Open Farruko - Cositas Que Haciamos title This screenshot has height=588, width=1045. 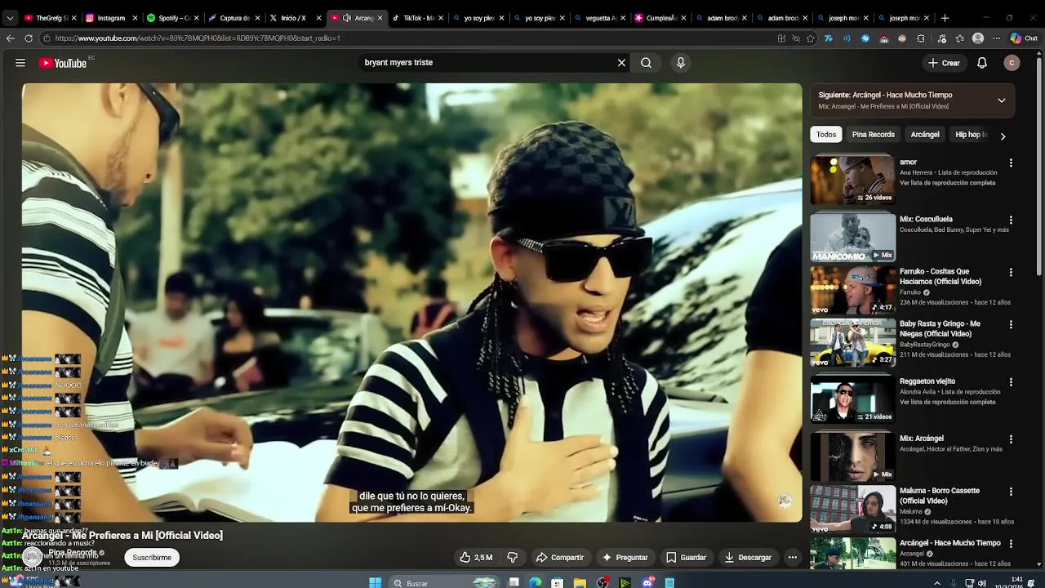click(x=940, y=277)
